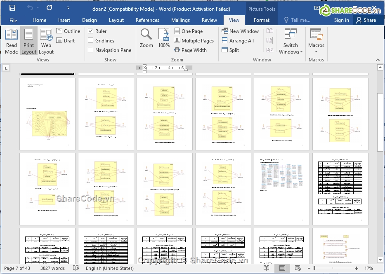Viewport: 385px width, 274px height.
Task: Open Ribbon Display Options icon
Action: coord(317,8)
